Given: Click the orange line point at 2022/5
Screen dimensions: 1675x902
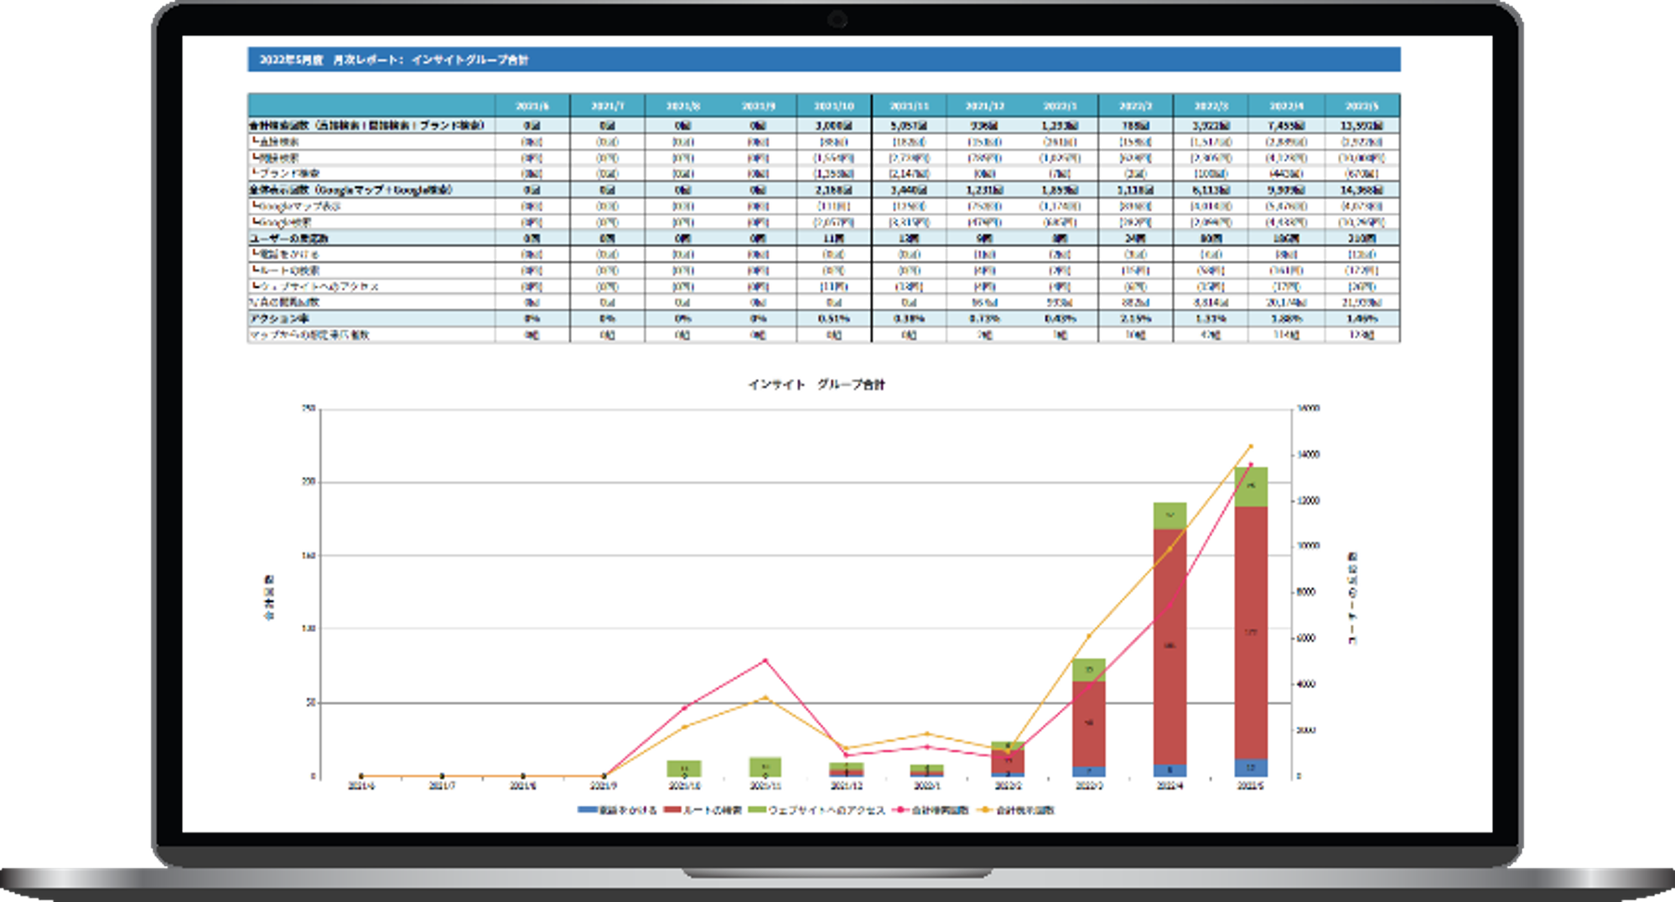Looking at the screenshot, I should [x=1251, y=447].
